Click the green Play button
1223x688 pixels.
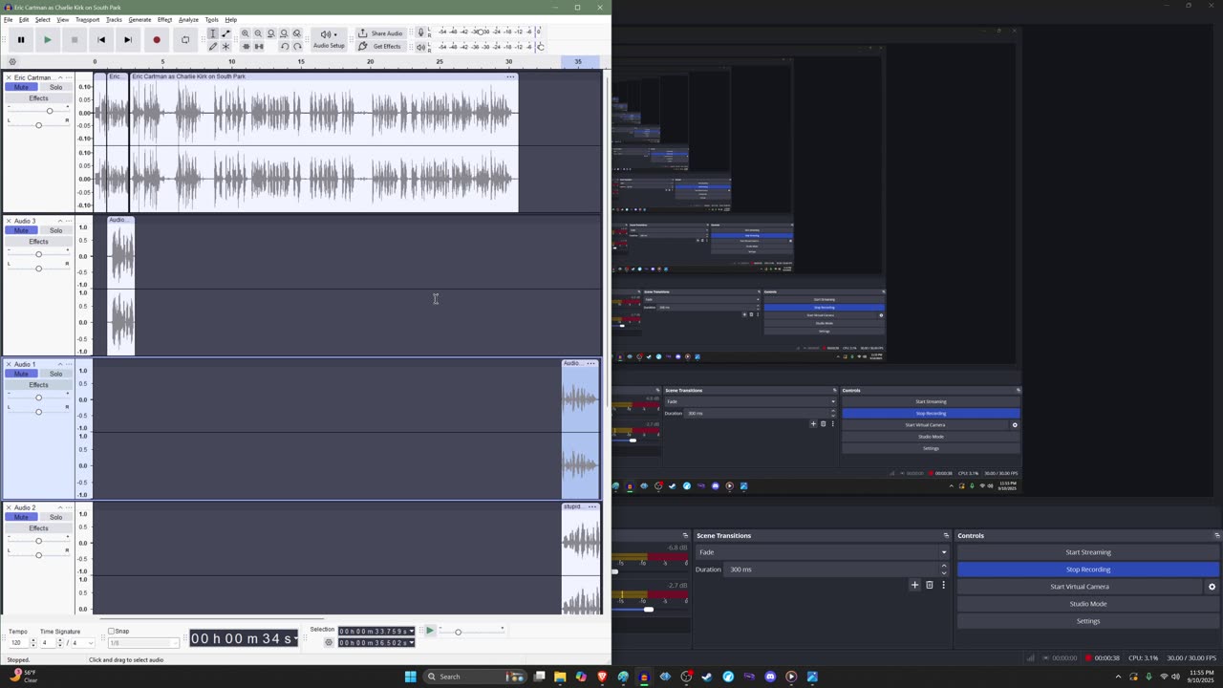(47, 40)
